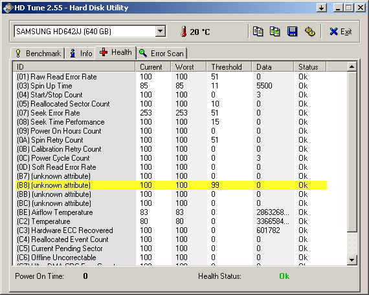Click the thermometer temperature icon
The width and height of the screenshot is (369, 295).
[184, 32]
